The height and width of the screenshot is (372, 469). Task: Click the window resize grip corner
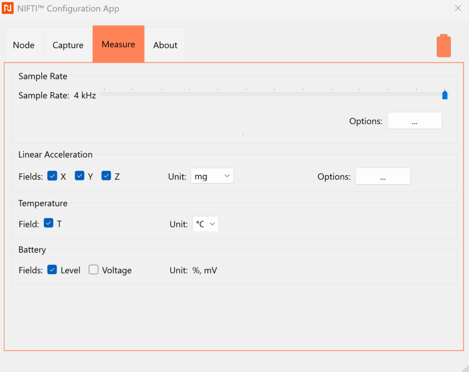464,368
